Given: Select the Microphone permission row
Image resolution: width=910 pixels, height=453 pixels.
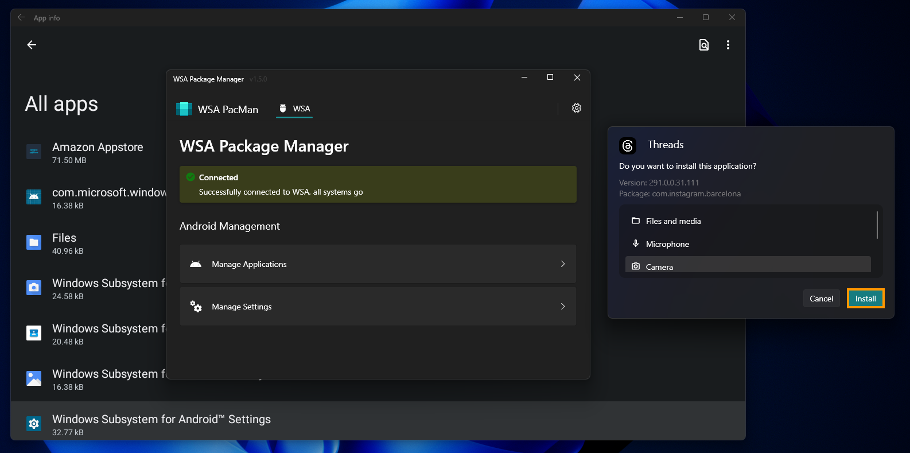Looking at the screenshot, I should [748, 244].
